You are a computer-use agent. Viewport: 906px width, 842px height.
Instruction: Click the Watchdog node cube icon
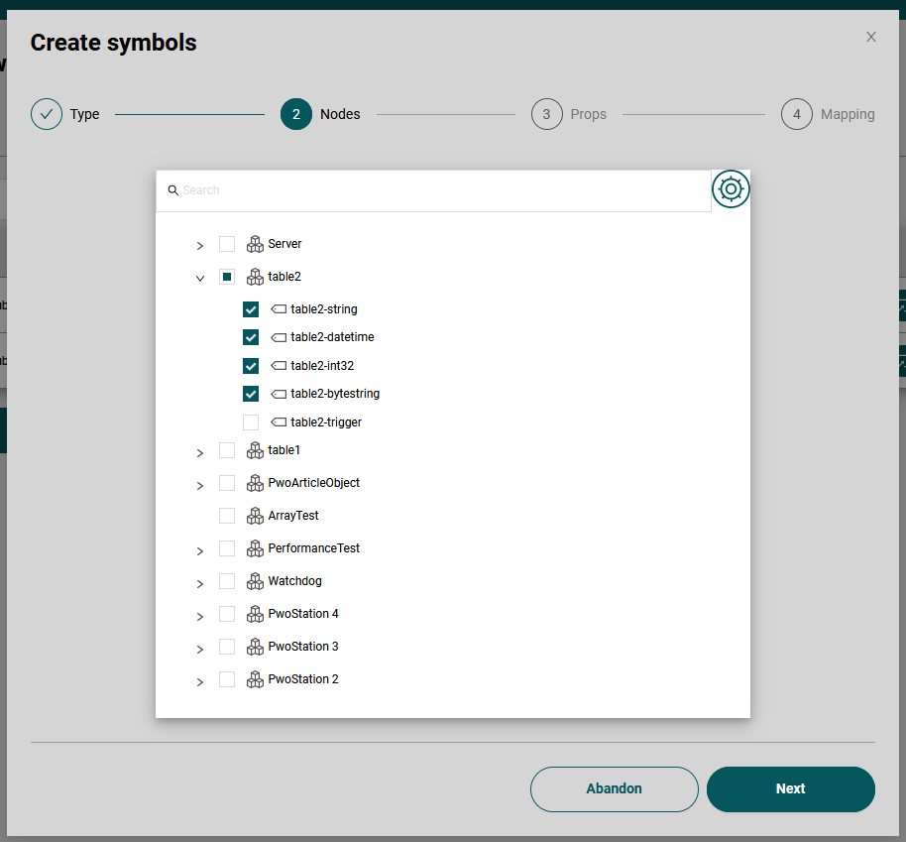pyautogui.click(x=255, y=581)
